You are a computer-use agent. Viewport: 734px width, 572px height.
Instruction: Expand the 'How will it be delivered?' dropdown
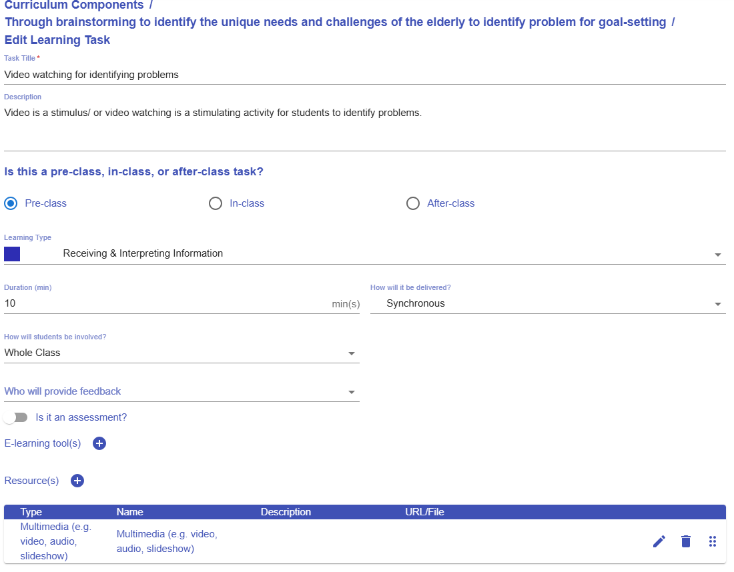pyautogui.click(x=547, y=304)
